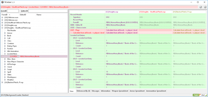
Task: Select the Static group item
Action: click(9, 75)
